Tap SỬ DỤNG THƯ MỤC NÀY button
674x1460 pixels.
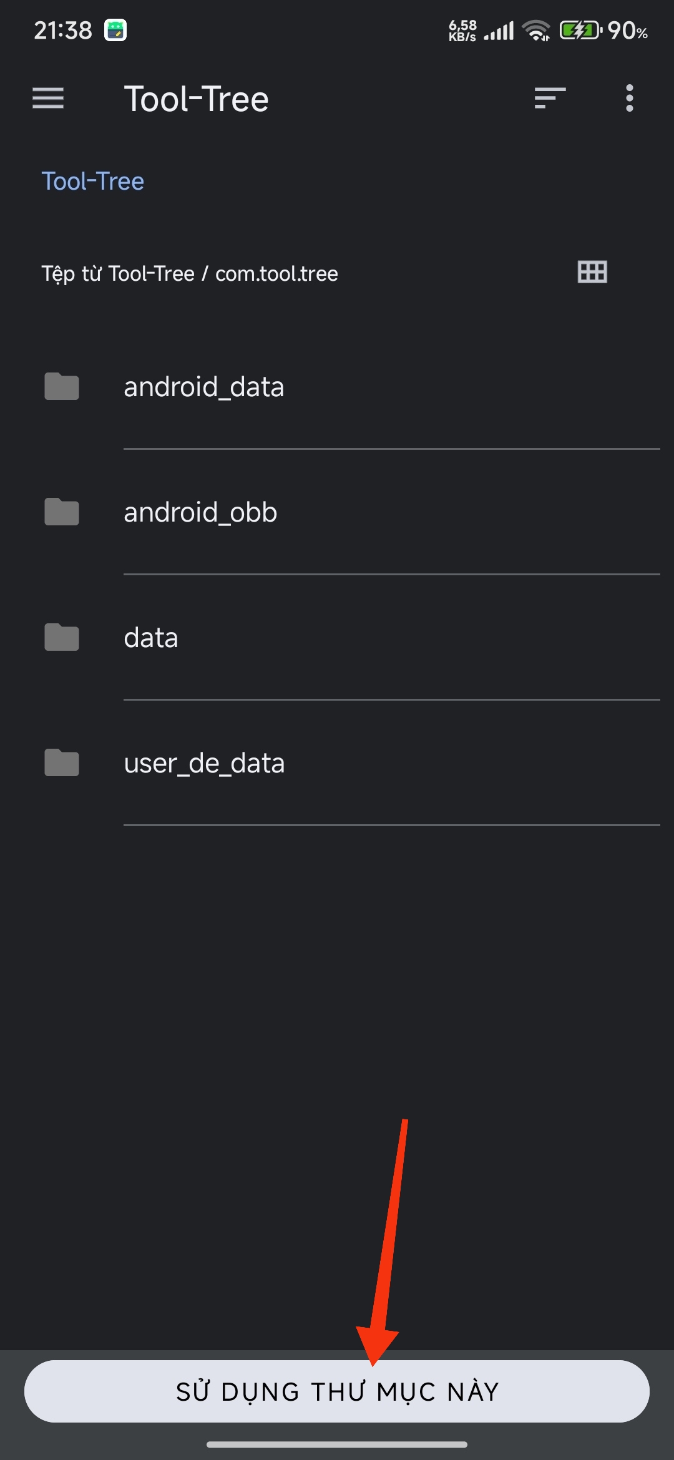coord(337,1391)
